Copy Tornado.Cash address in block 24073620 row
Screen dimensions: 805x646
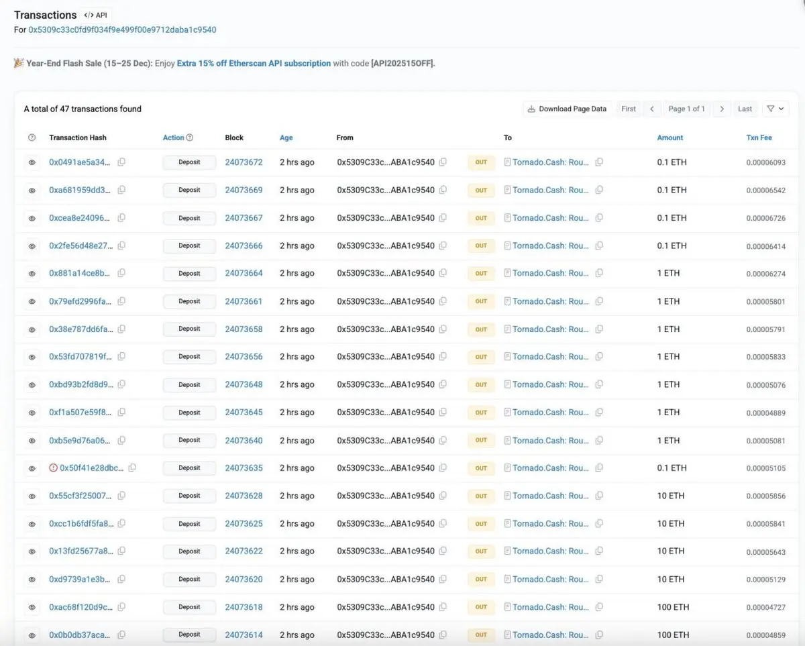click(x=599, y=579)
